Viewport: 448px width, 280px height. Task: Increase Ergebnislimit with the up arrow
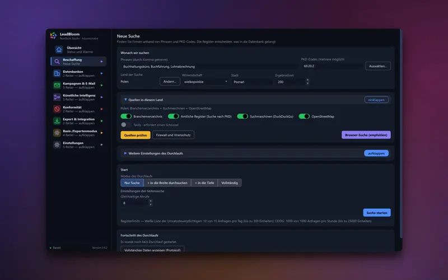point(307,80)
